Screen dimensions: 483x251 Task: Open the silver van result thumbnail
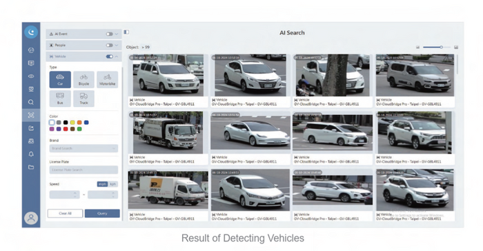click(415, 75)
